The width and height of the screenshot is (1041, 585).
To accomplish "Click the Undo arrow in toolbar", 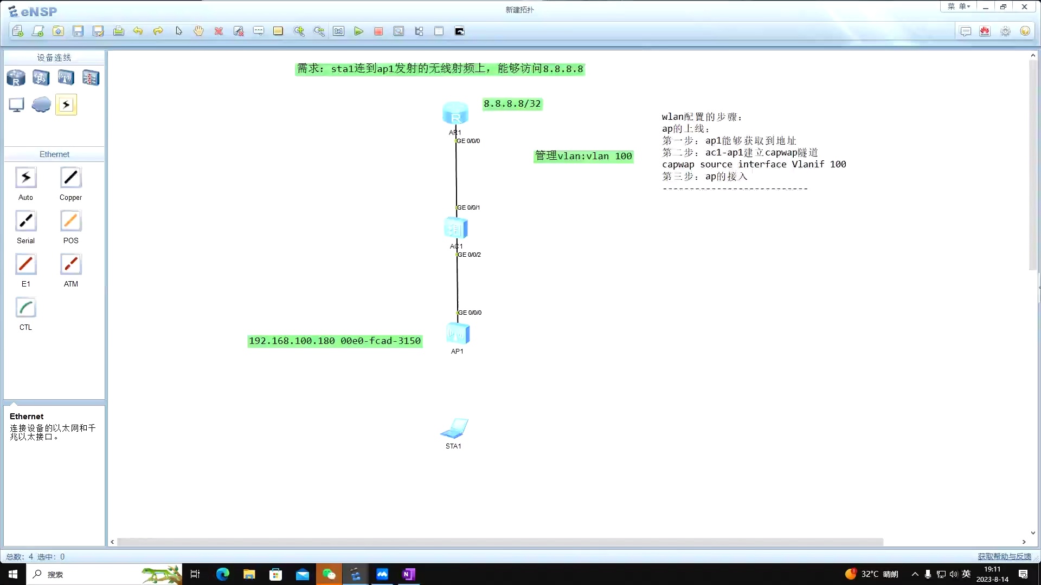I will point(138,31).
